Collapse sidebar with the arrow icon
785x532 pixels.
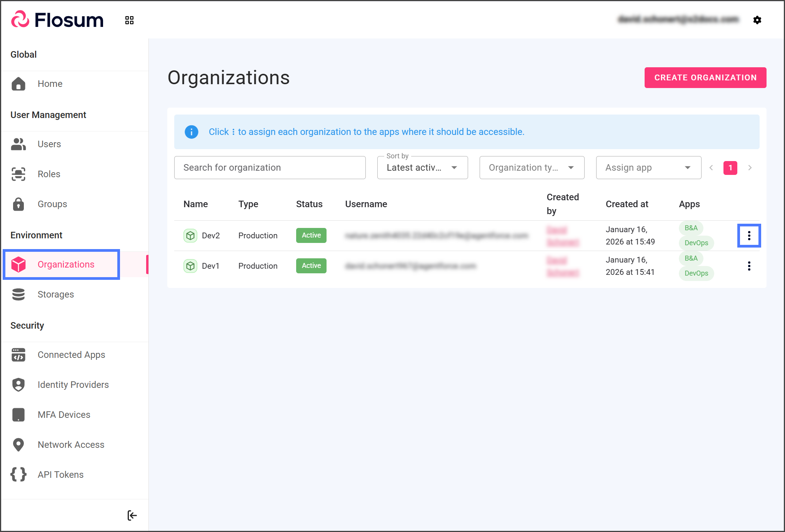coord(132,515)
